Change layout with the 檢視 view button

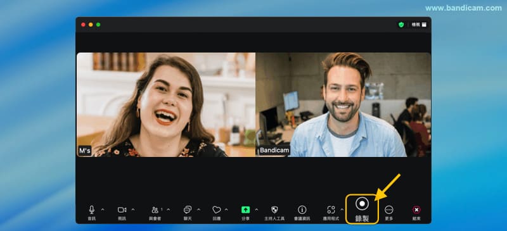pos(419,25)
